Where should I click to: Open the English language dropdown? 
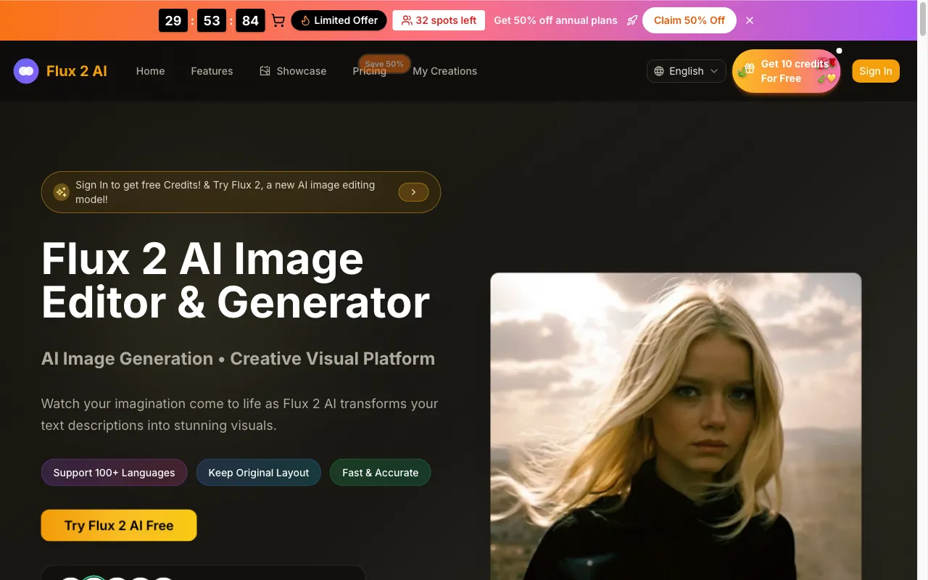[686, 71]
